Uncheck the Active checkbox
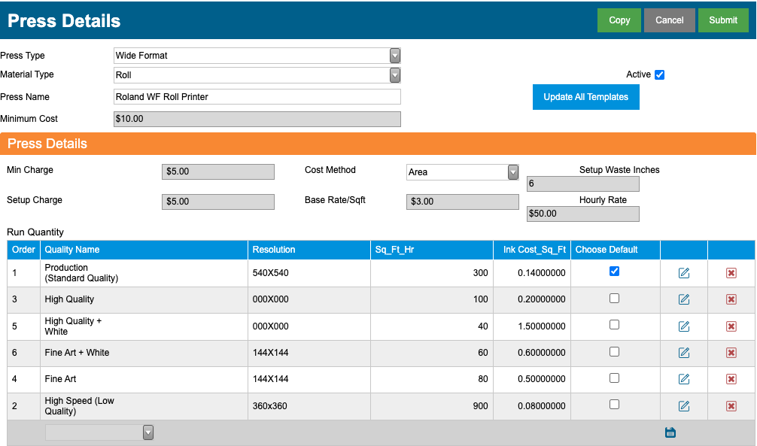The image size is (757, 446). (x=659, y=74)
